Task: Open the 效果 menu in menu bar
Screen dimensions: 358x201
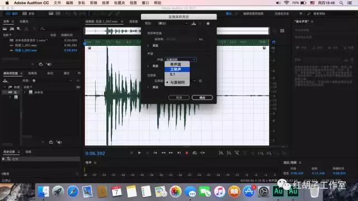Action: click(105, 3)
